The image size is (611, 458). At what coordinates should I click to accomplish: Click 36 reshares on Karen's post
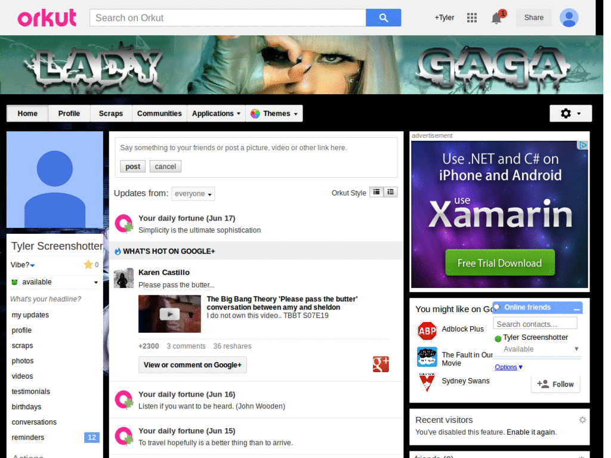tap(232, 346)
